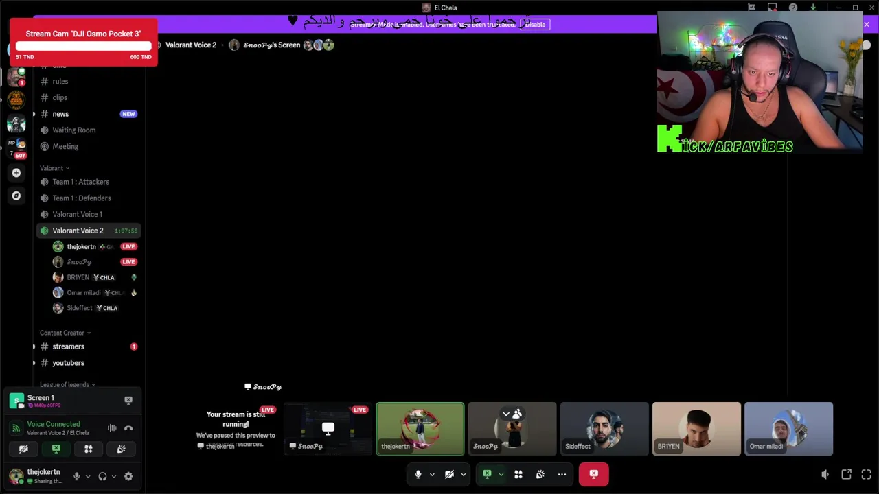Select thejokertn avatar participant tile

tap(420, 429)
